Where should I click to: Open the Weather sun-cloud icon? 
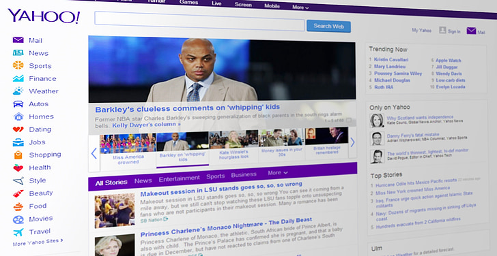(18, 91)
